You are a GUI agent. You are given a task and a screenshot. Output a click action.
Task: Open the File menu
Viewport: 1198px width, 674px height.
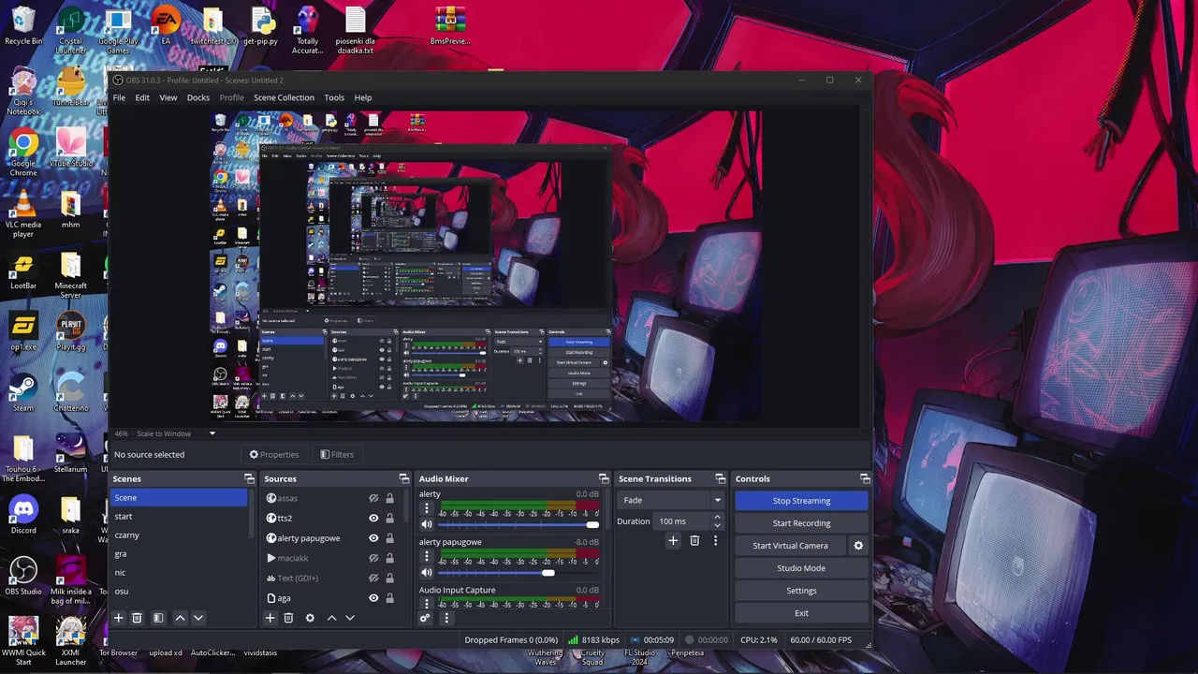coord(119,97)
